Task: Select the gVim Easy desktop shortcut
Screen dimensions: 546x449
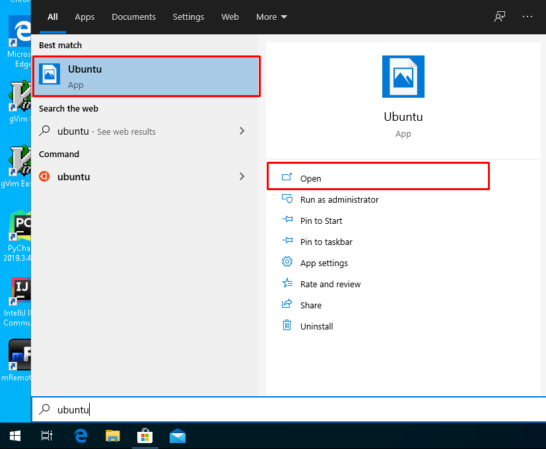Action: [17, 166]
